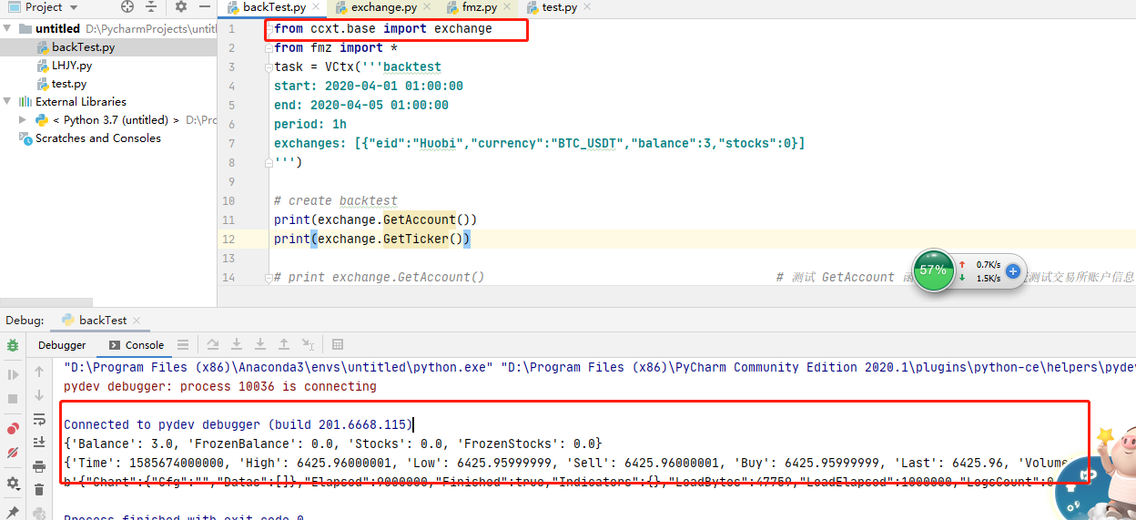Image resolution: width=1136 pixels, height=520 pixels.
Task: Select test.py in project tree
Action: point(68,84)
